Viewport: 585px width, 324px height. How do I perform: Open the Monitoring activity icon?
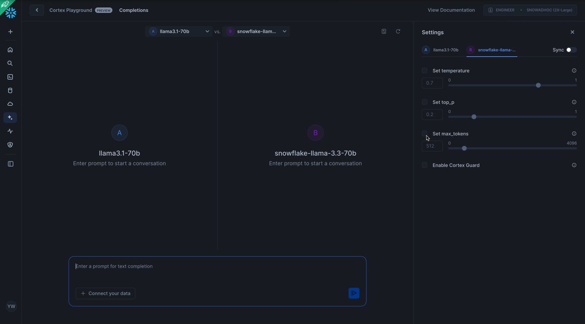(10, 131)
